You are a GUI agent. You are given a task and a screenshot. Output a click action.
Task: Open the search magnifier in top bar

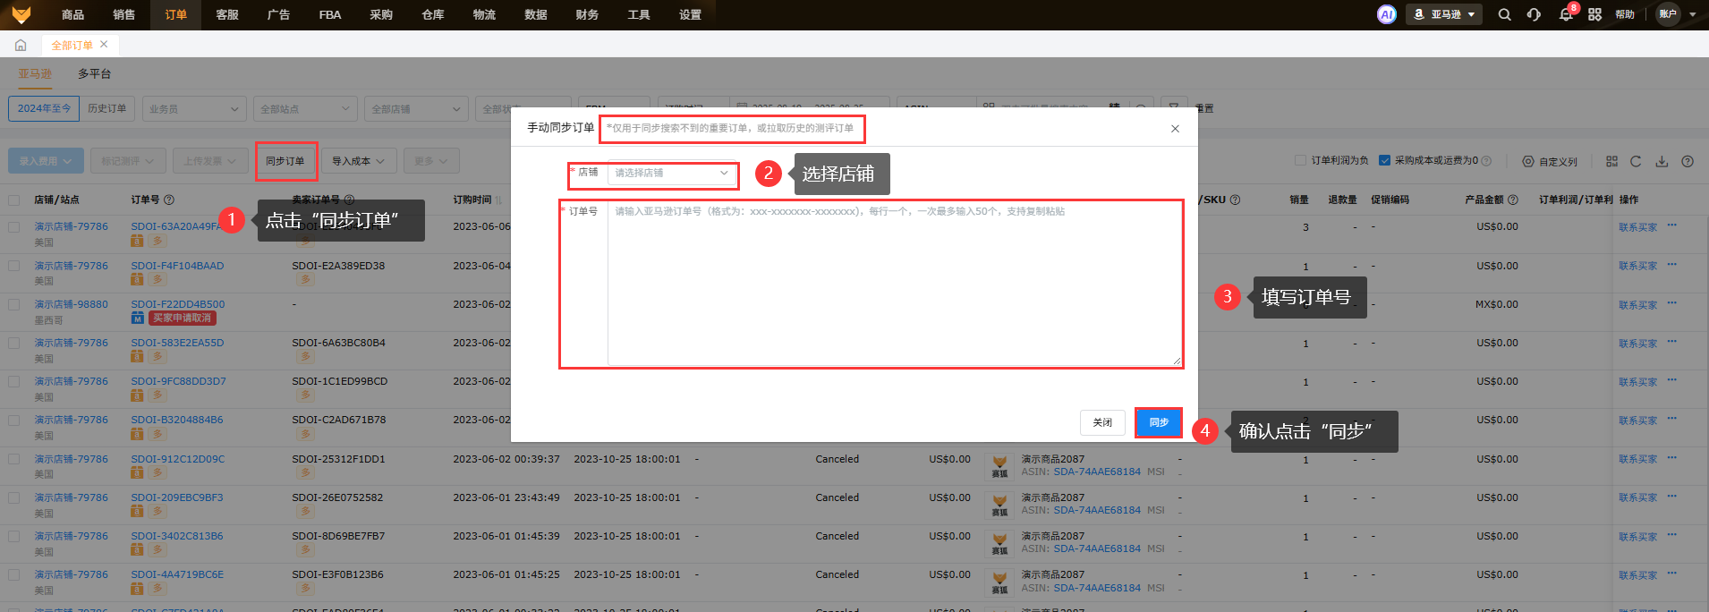click(x=1504, y=14)
